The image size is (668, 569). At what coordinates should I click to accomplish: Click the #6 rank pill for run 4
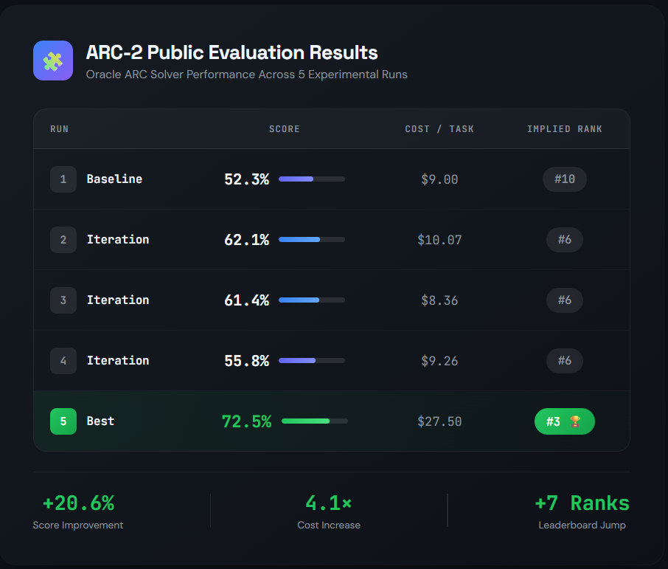coord(565,361)
